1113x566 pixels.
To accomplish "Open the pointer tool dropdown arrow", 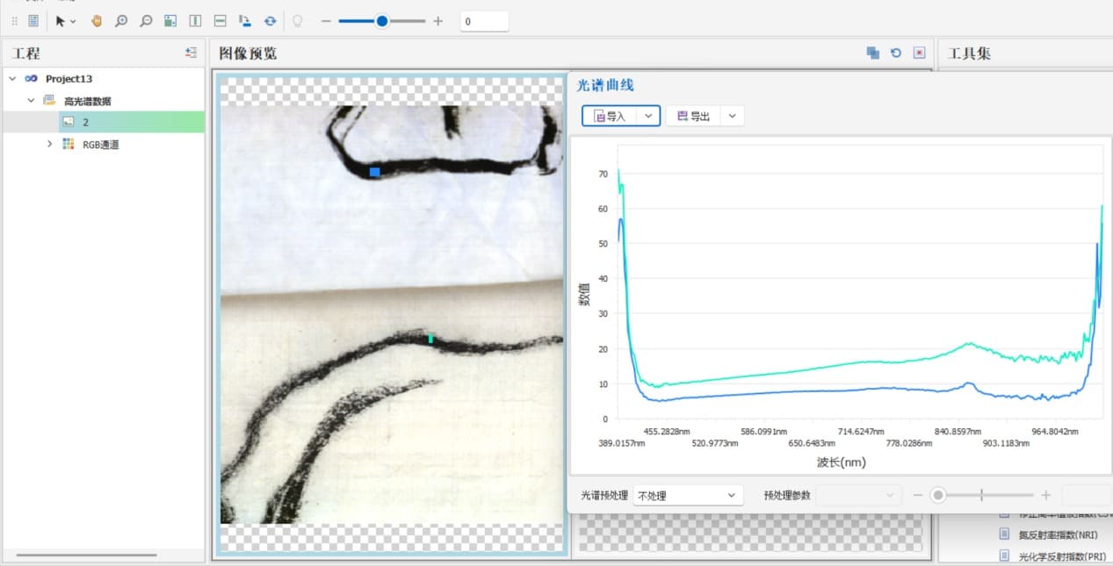I will (x=73, y=21).
